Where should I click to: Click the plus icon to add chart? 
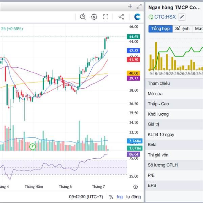(x=130, y=6)
